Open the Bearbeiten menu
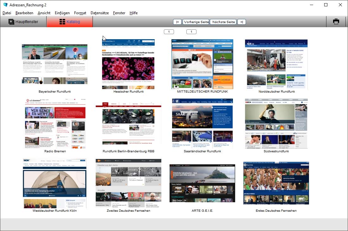 pyautogui.click(x=24, y=13)
